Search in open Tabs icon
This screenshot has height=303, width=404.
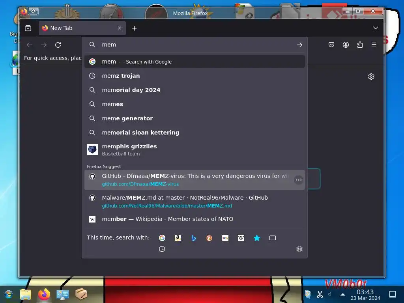(x=273, y=238)
